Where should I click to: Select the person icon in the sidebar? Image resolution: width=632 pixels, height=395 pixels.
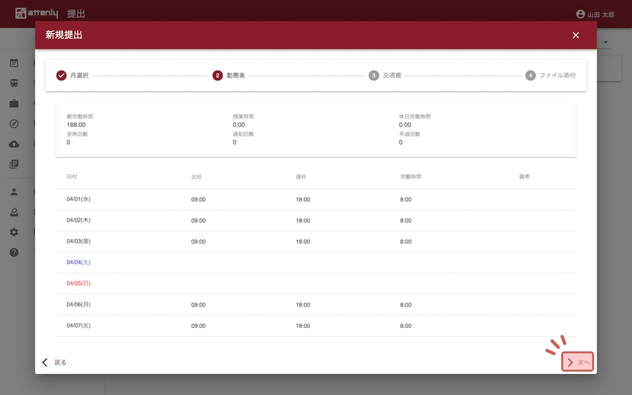(x=14, y=192)
